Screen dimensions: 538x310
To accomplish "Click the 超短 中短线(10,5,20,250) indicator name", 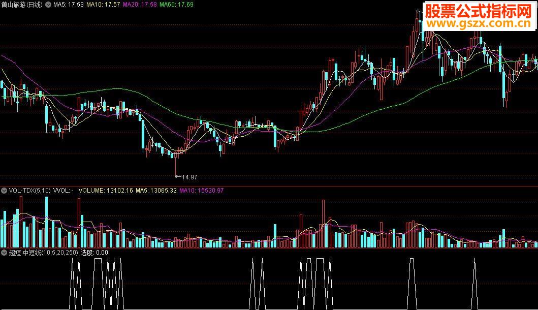I will (44, 253).
